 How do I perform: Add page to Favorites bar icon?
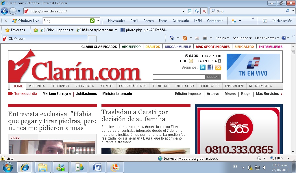(36, 30)
